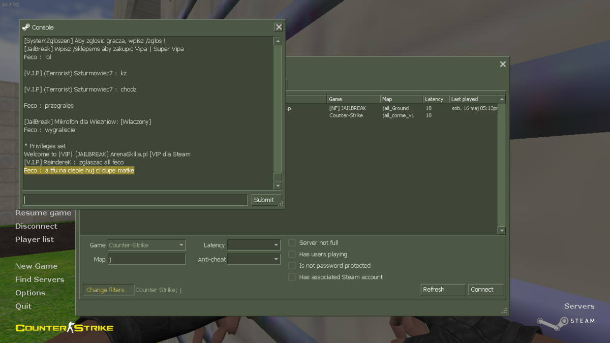Open the Options menu item

click(x=30, y=293)
